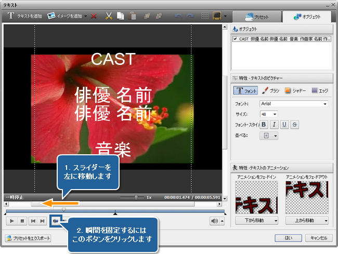Delete object with the red X icon
Viewport: 338px width, 254px height.
point(94,16)
